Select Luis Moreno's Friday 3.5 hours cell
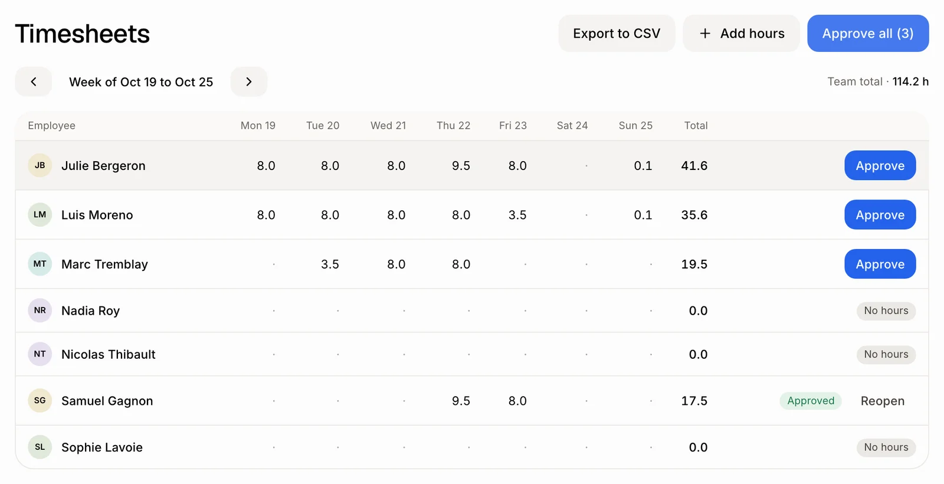The height and width of the screenshot is (484, 944). [x=517, y=215]
